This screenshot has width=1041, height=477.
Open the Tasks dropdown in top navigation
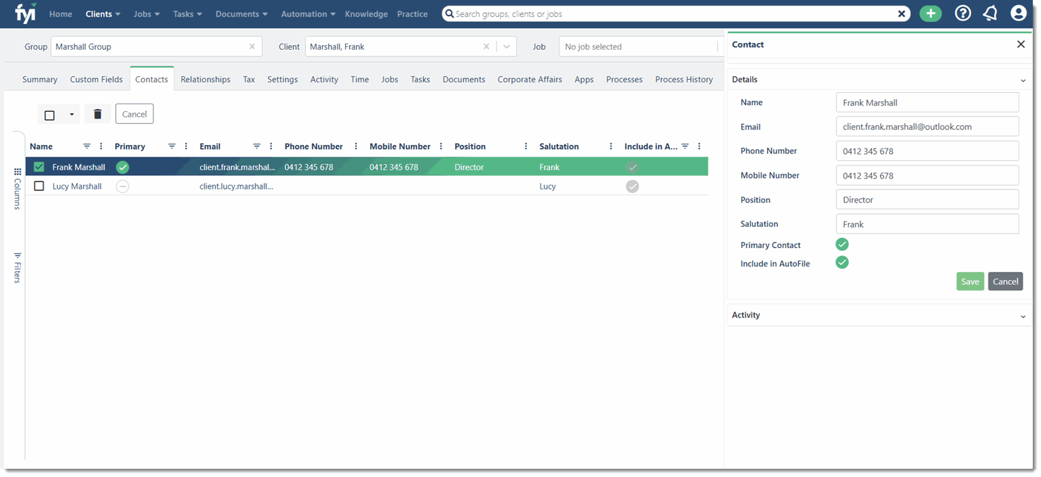click(x=188, y=14)
